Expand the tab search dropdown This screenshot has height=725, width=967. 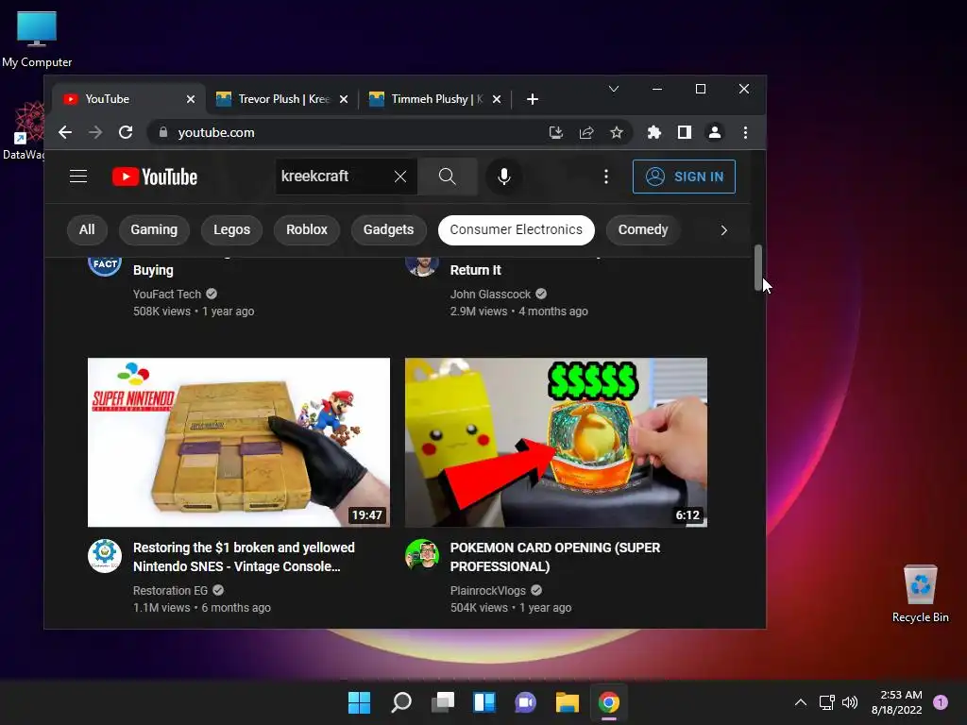click(614, 90)
